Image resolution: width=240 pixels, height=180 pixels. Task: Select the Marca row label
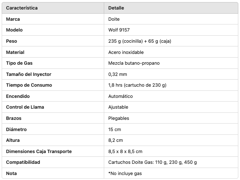coord(13,19)
